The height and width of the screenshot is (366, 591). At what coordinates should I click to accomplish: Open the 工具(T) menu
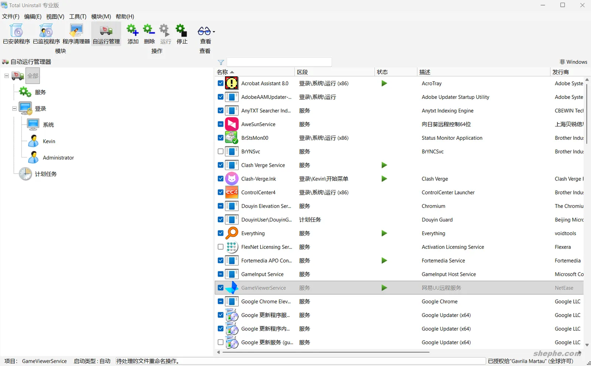click(78, 16)
